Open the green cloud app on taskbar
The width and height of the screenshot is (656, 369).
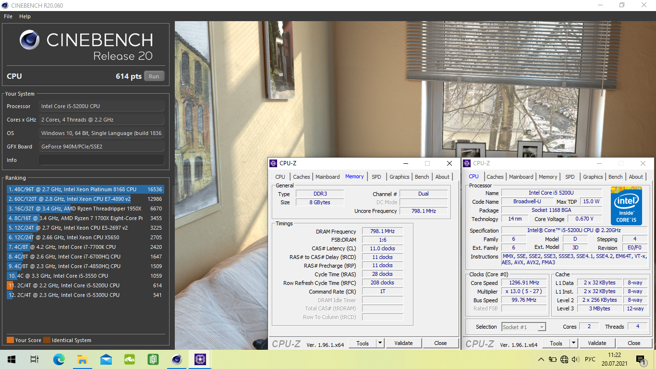(129, 359)
